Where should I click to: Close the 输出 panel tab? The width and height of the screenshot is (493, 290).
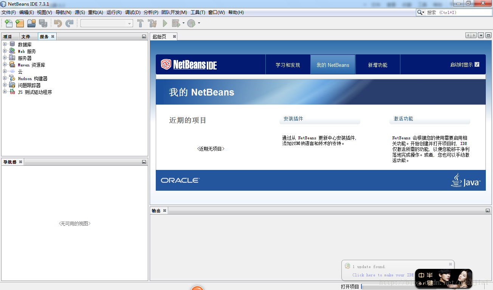[164, 211]
